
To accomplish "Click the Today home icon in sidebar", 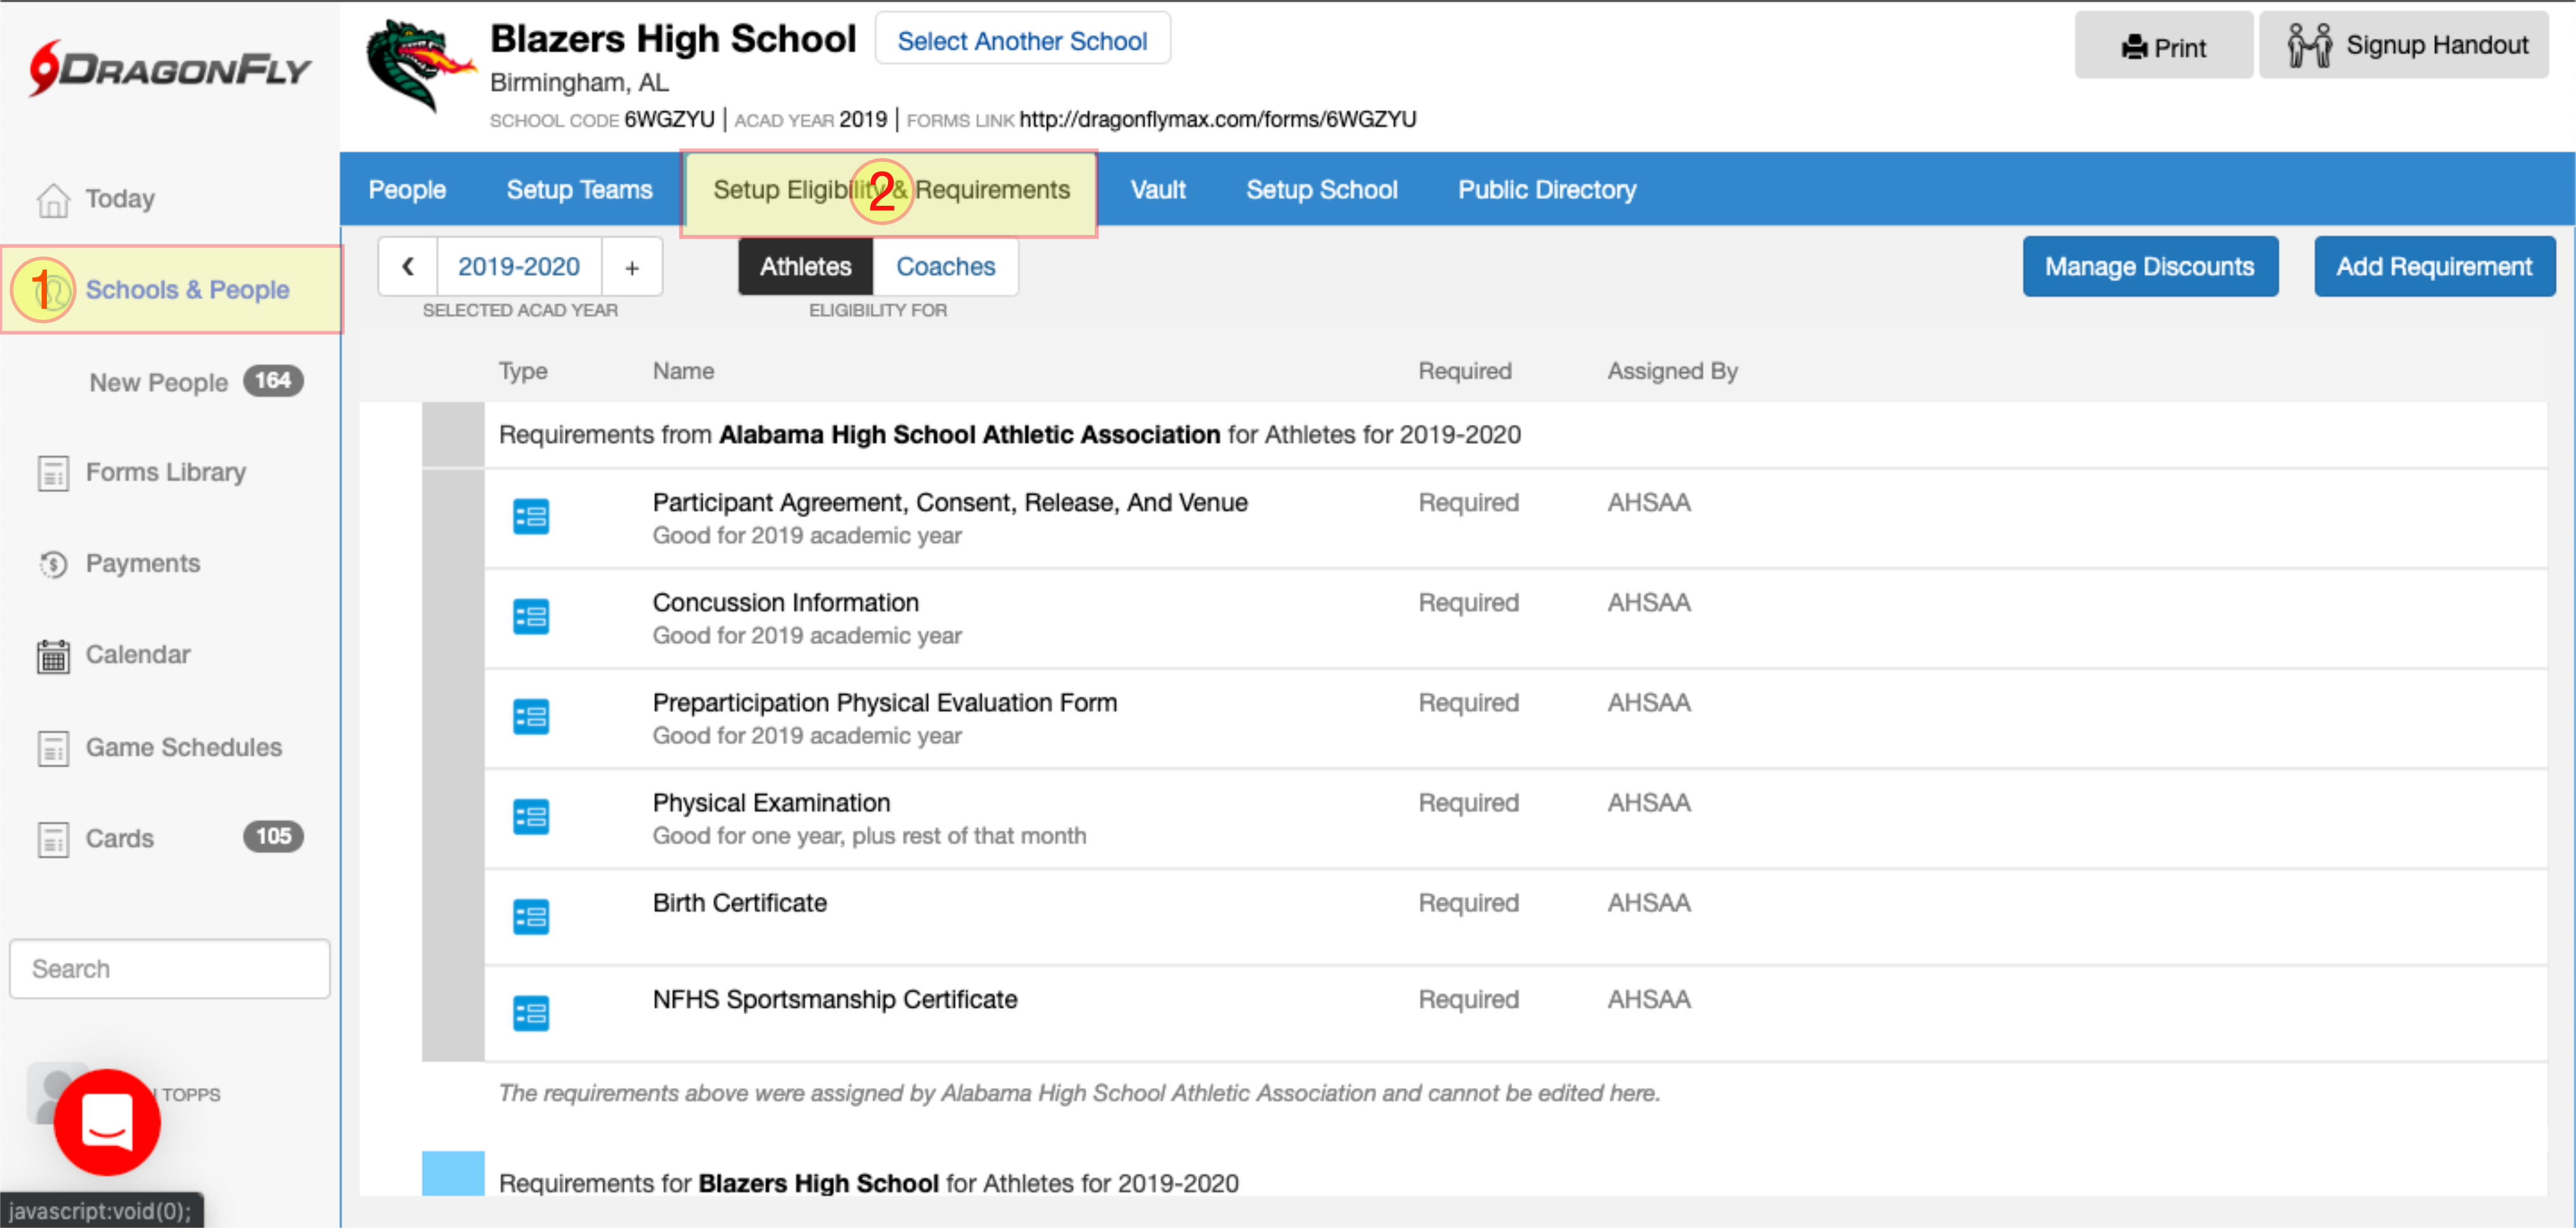I will pyautogui.click(x=53, y=200).
